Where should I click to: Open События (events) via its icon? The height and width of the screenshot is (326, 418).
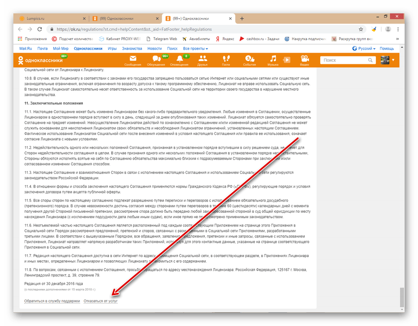[249, 60]
